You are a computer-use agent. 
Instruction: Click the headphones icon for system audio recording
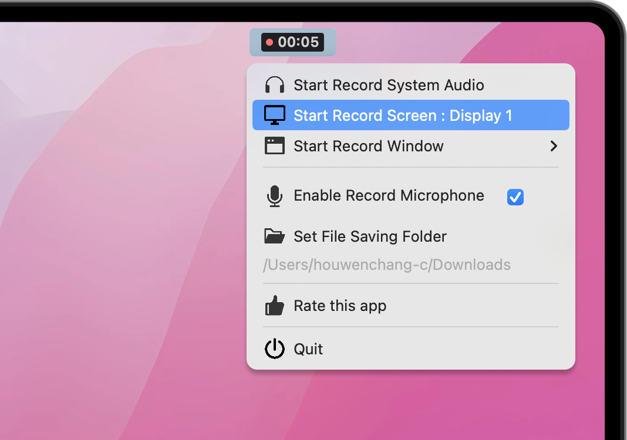pos(274,84)
